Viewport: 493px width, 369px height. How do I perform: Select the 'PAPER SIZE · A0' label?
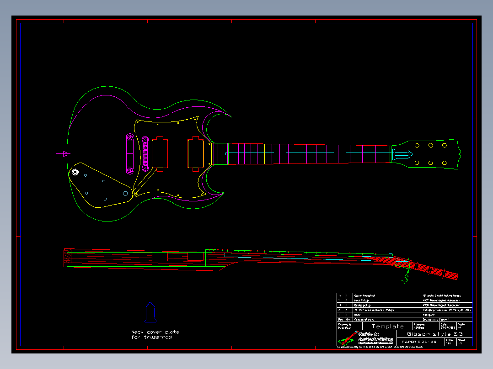click(x=419, y=342)
